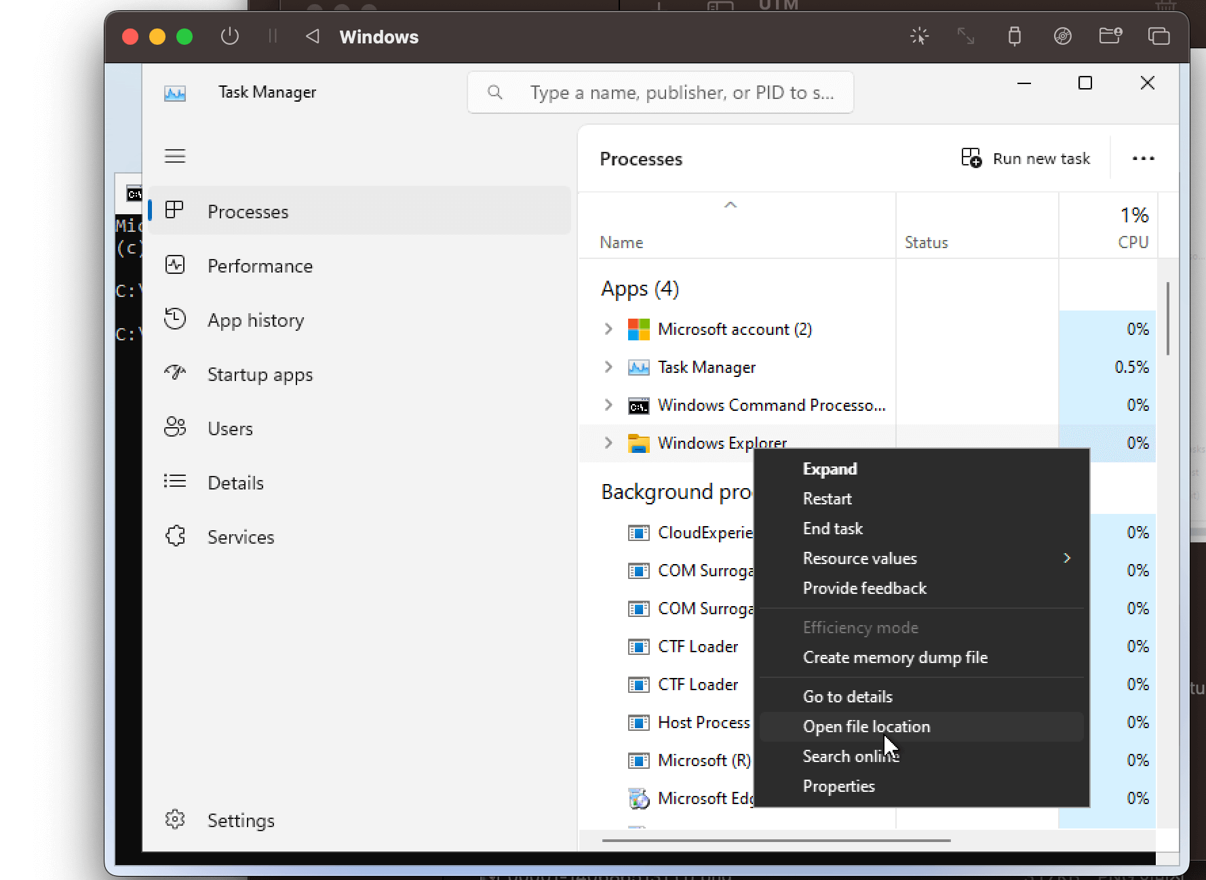Open the UTM drive image disc icon
This screenshot has width=1206, height=880.
1062,36
